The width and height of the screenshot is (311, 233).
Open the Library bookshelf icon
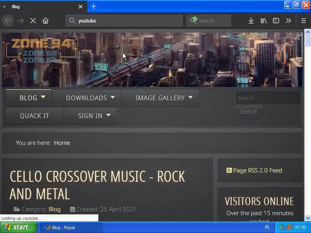point(264,21)
